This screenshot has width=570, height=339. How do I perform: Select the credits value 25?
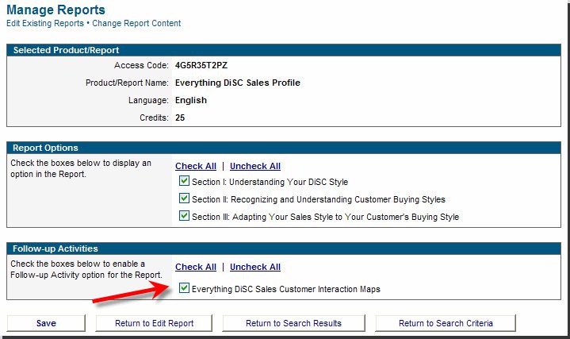[x=180, y=117]
